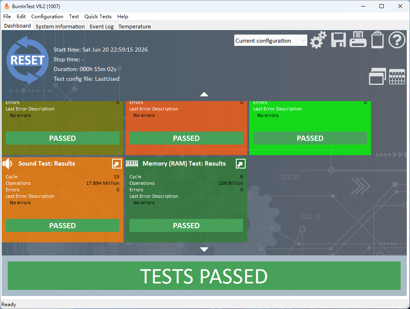Switch to the System Information tab

coord(60,26)
